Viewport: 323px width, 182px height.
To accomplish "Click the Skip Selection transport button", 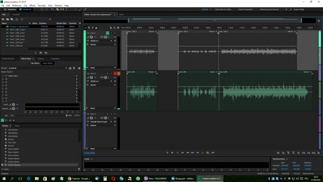I will tap(213, 153).
